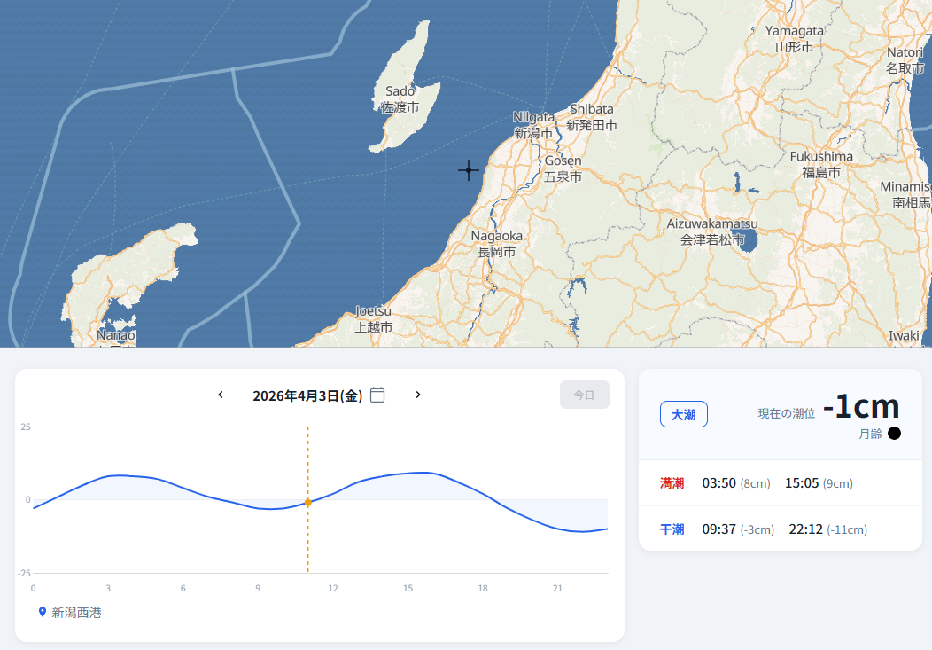Click the 22:12 low tide time
The height and width of the screenshot is (650, 932).
pos(805,529)
